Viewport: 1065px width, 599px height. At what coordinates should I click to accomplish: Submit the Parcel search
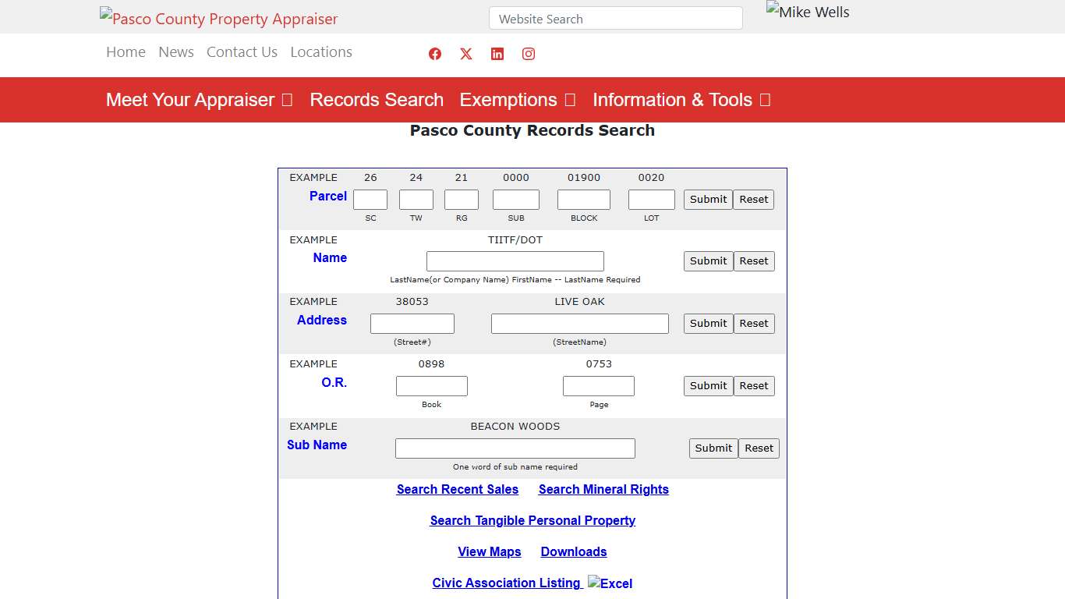[707, 200]
